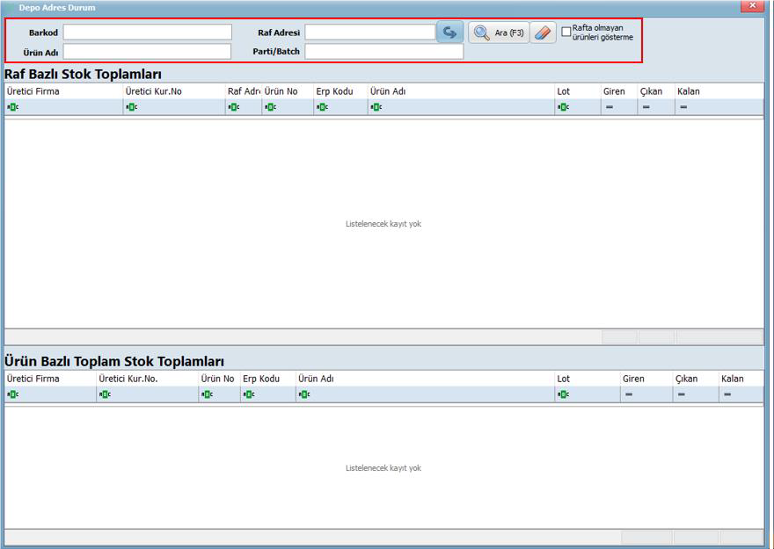The image size is (774, 549).
Task: Click Giren equals filter icon in top grid
Action: click(x=609, y=107)
